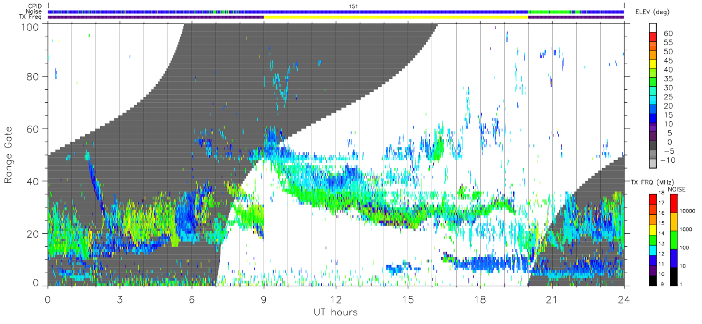Pick the light grey bottom segment of ELEV colorbar
Screen dimensions: 702x324
point(654,163)
